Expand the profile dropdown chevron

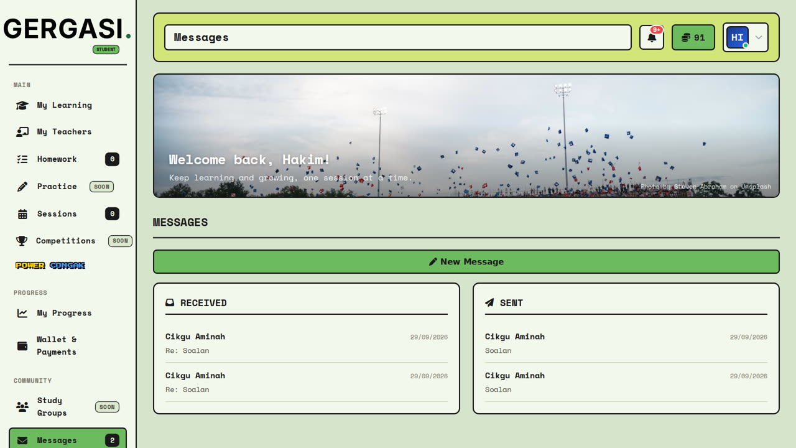(x=759, y=37)
